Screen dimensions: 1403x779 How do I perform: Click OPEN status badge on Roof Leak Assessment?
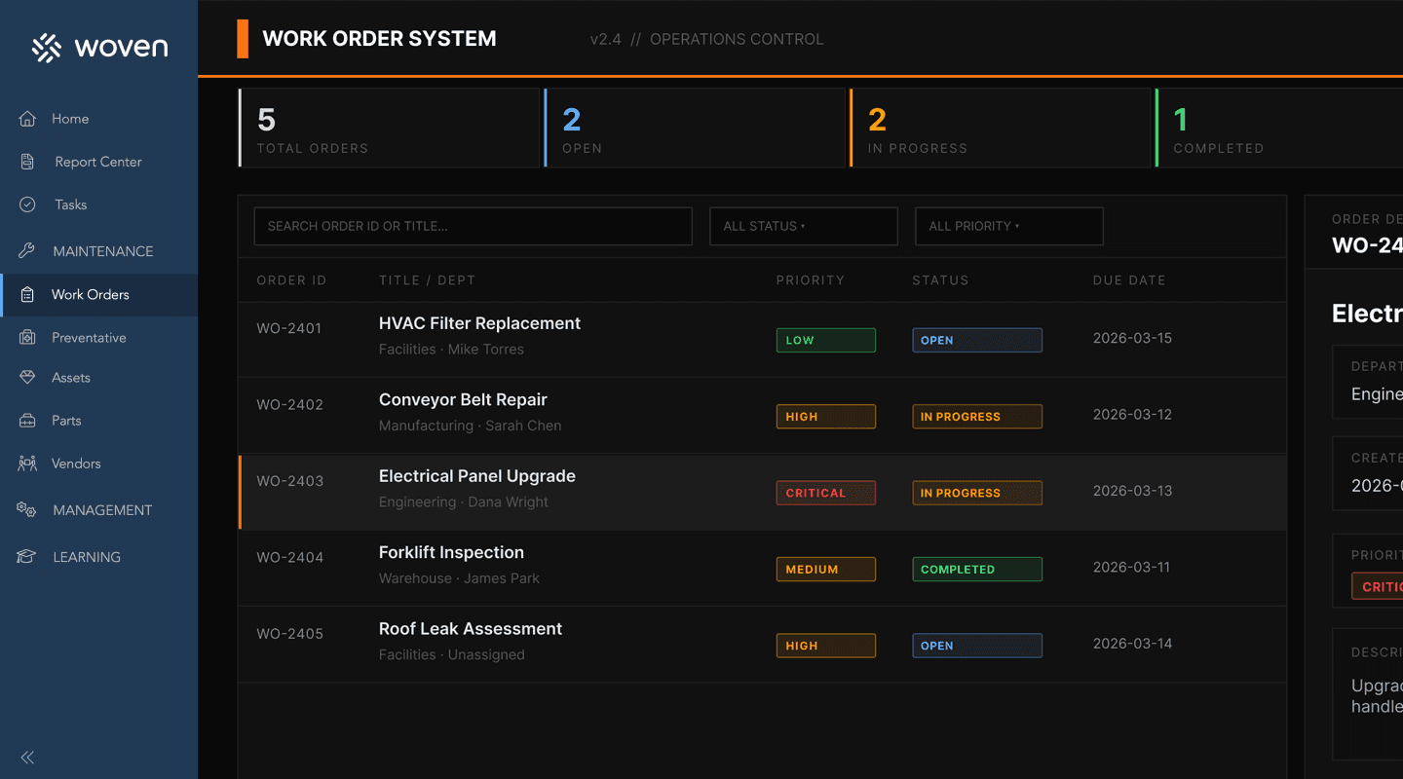977,646
